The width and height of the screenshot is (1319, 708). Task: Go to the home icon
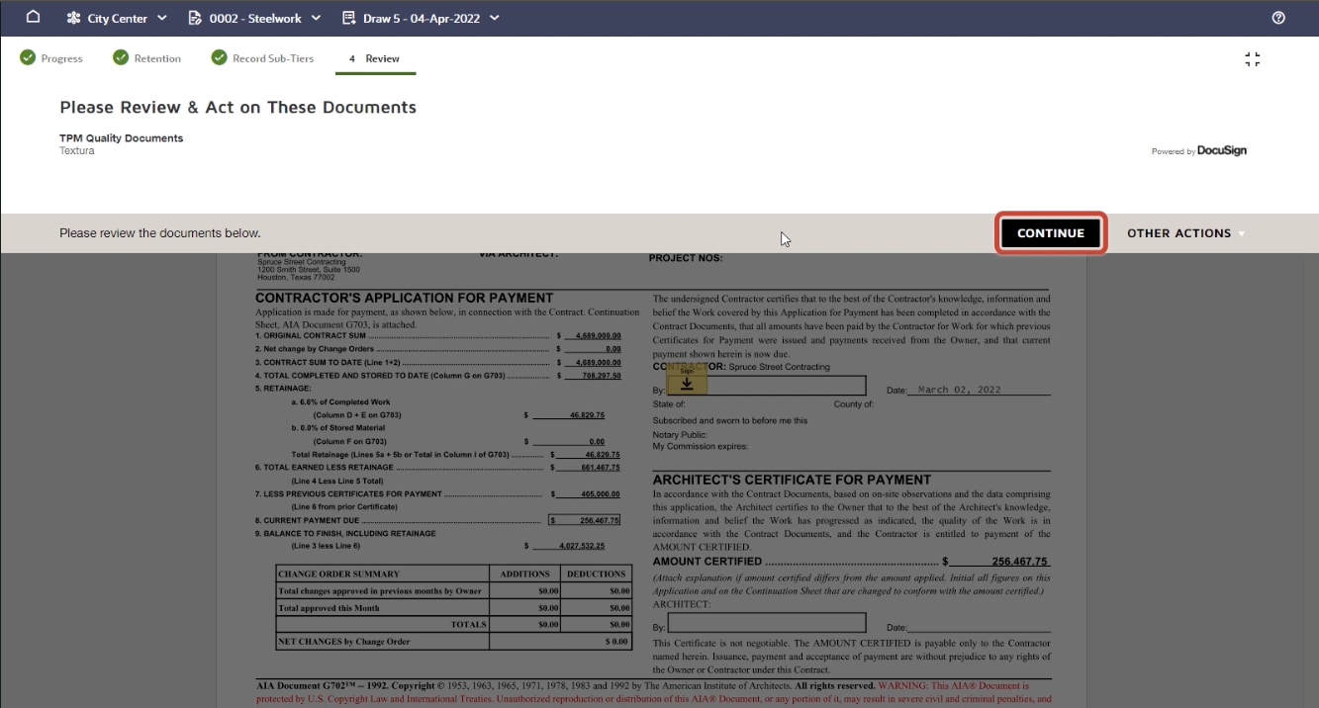click(x=33, y=17)
